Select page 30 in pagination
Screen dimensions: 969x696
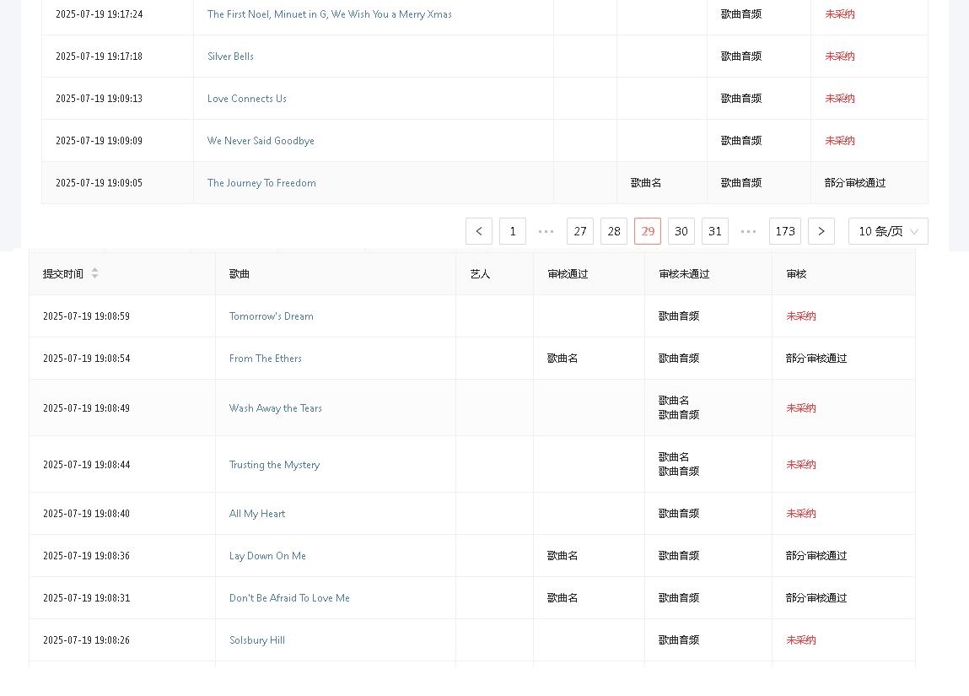click(681, 231)
